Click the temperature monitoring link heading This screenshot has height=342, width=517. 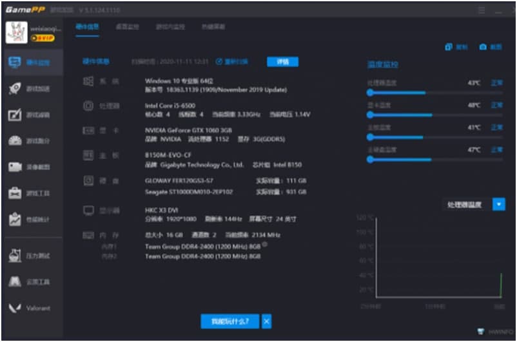click(x=382, y=64)
